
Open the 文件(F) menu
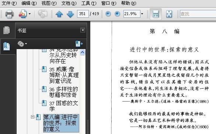[x=9, y=3]
